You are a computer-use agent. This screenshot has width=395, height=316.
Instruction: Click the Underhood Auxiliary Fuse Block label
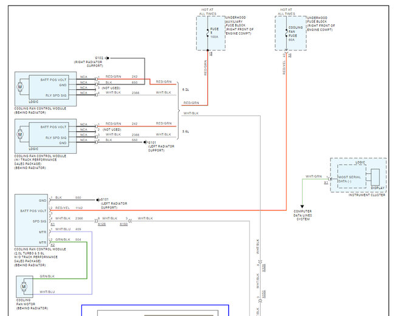[x=239, y=25]
